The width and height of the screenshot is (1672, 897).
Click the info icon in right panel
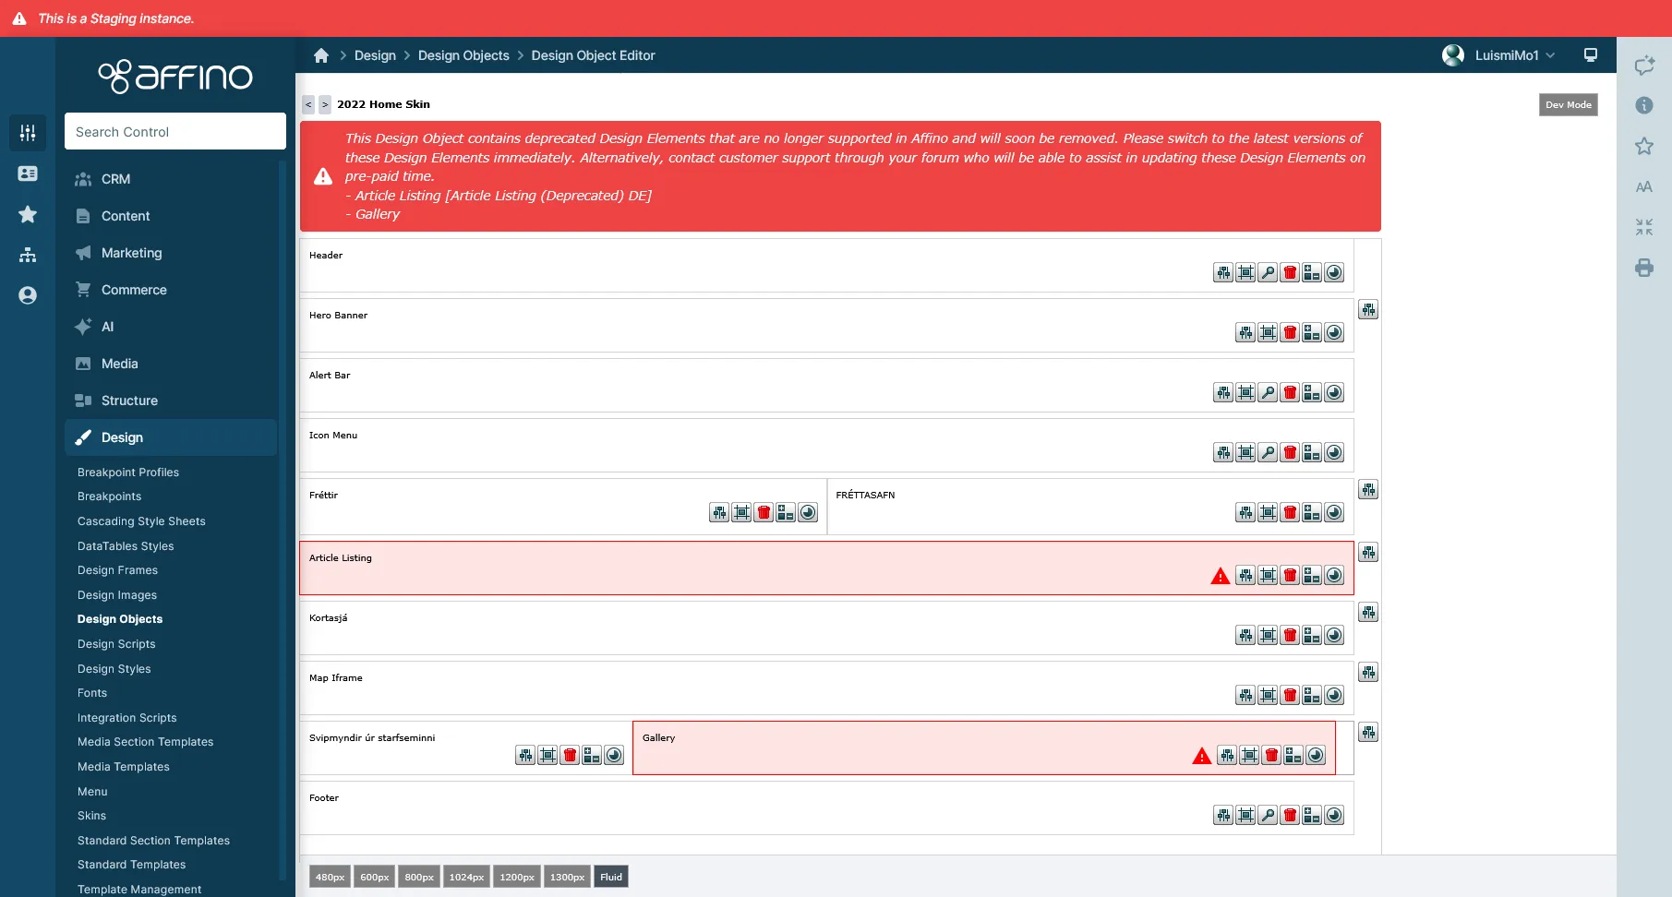click(1644, 105)
